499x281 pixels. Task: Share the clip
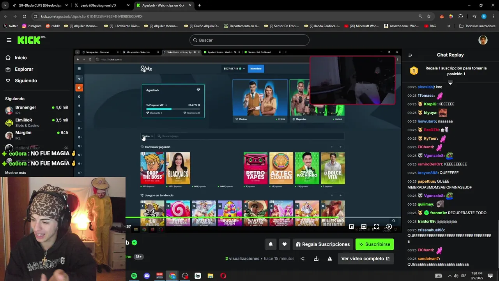[x=303, y=259]
